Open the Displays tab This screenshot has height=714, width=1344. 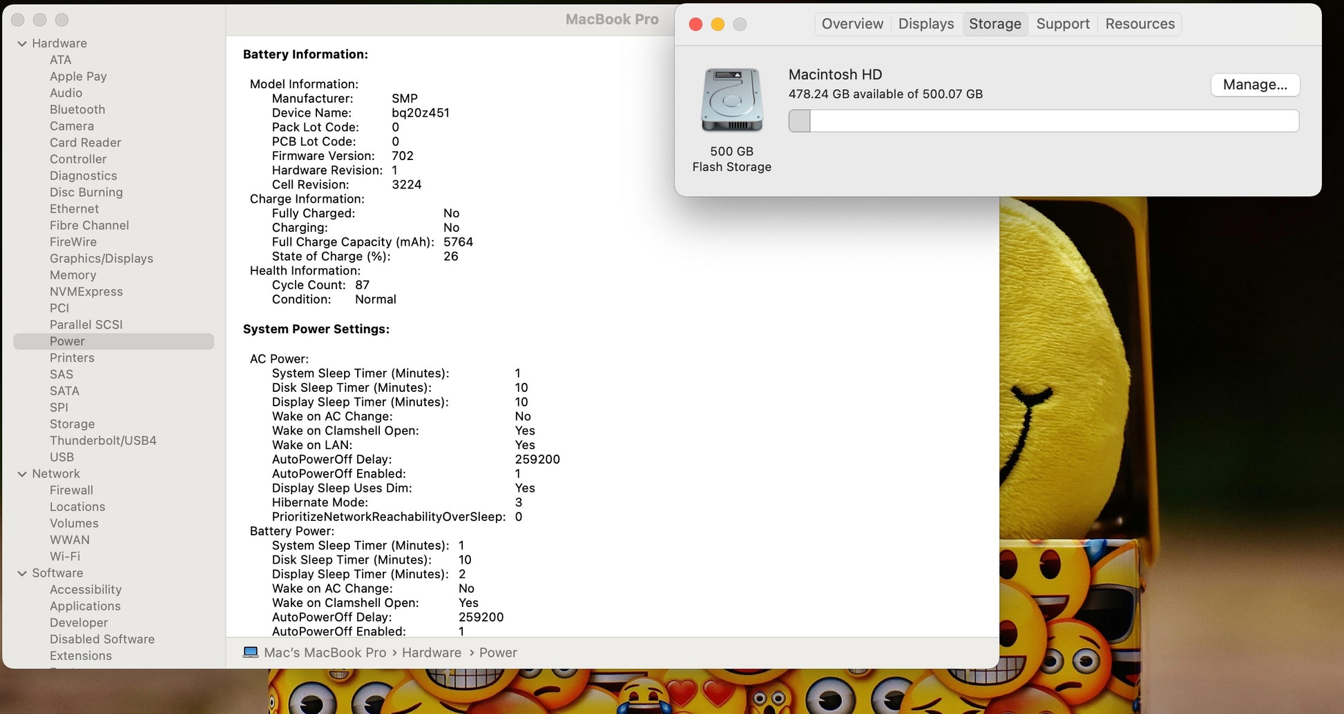[925, 24]
